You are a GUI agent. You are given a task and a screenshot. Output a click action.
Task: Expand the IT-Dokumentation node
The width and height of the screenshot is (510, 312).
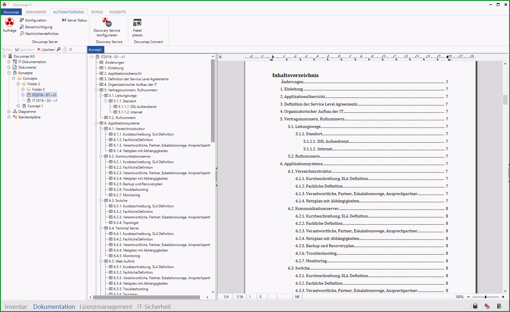9,62
